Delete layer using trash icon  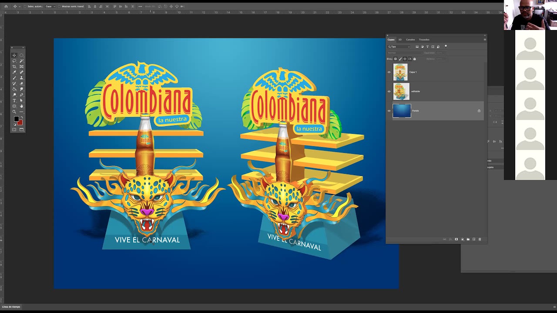coord(480,239)
